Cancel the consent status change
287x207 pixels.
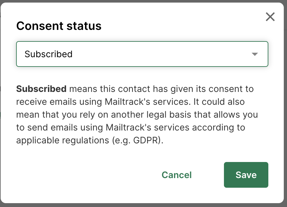[176, 175]
